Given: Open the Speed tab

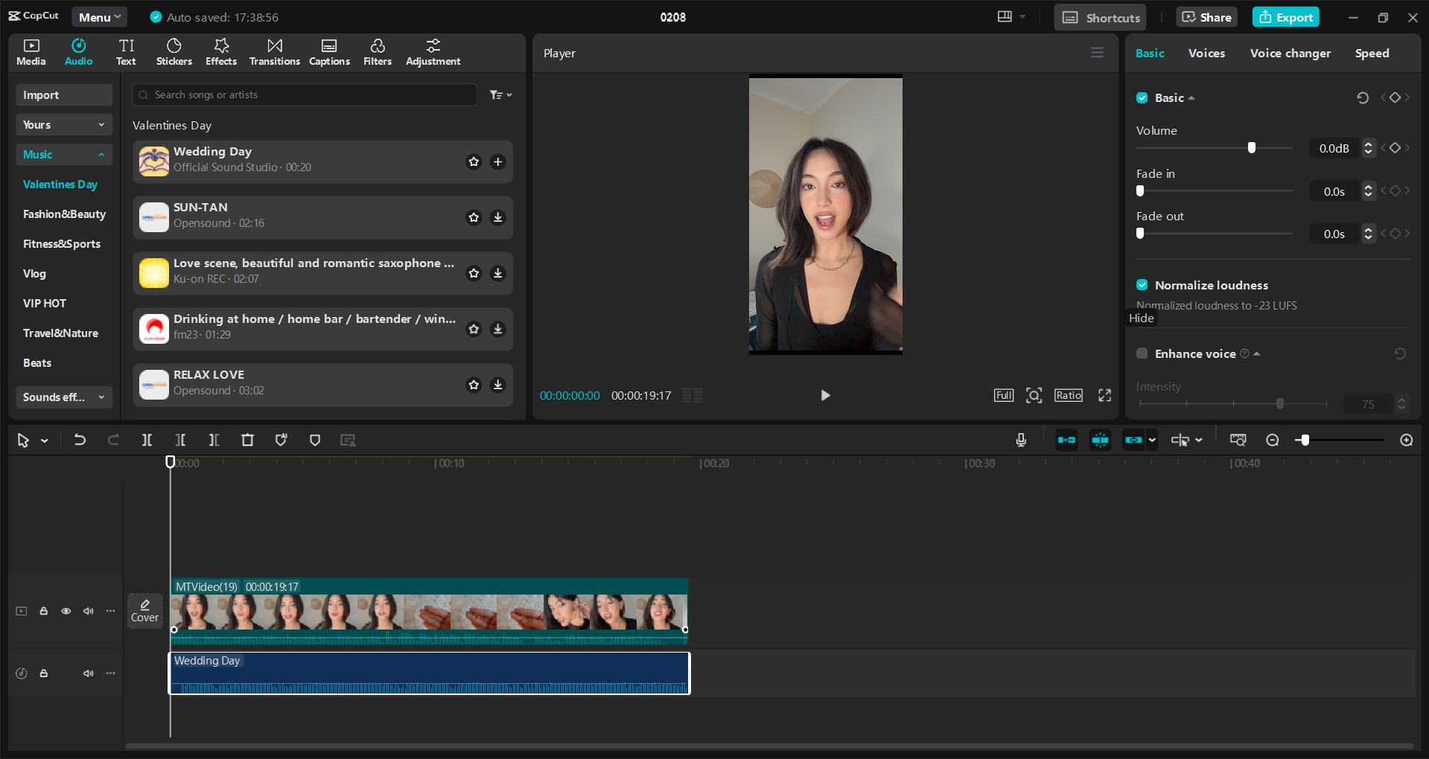Looking at the screenshot, I should (1372, 53).
